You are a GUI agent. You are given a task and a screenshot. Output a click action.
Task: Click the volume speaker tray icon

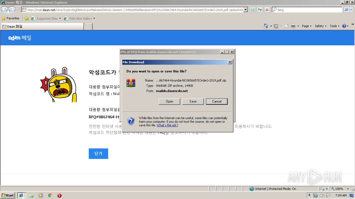click(x=322, y=195)
